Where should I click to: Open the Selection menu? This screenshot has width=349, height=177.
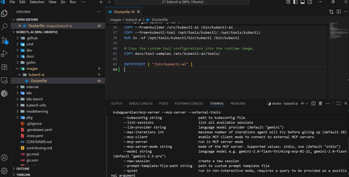(37, 2)
